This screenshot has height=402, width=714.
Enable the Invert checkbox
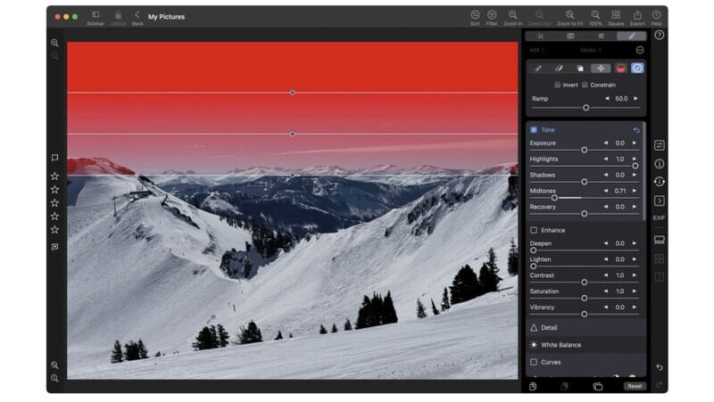pos(558,85)
